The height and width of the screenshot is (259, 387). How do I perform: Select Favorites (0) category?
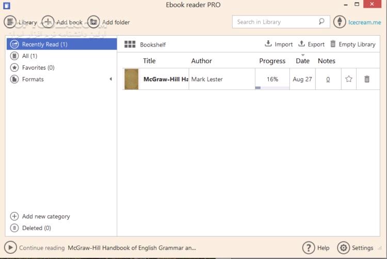[x=62, y=68]
